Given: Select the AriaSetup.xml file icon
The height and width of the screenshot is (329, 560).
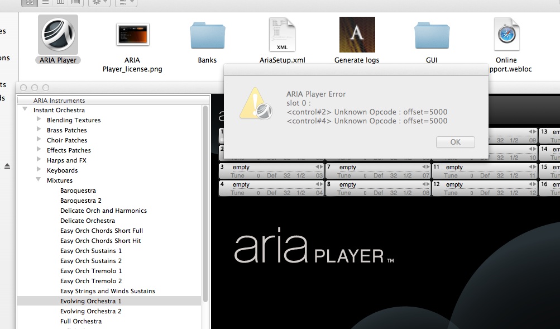Looking at the screenshot, I should [282, 35].
